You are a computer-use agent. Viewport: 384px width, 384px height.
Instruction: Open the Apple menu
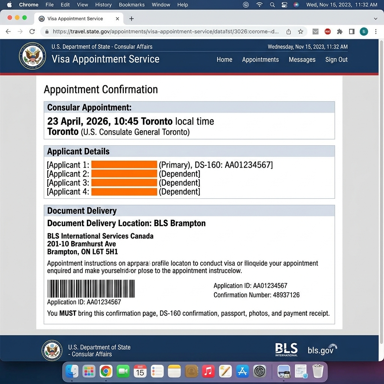(9, 4)
